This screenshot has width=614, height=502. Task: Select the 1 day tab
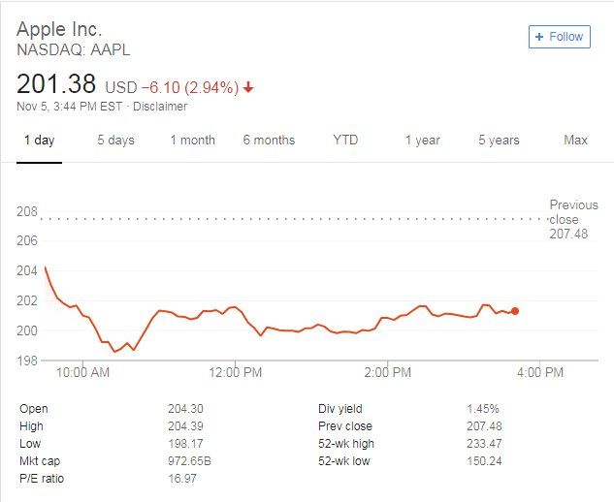coord(39,141)
